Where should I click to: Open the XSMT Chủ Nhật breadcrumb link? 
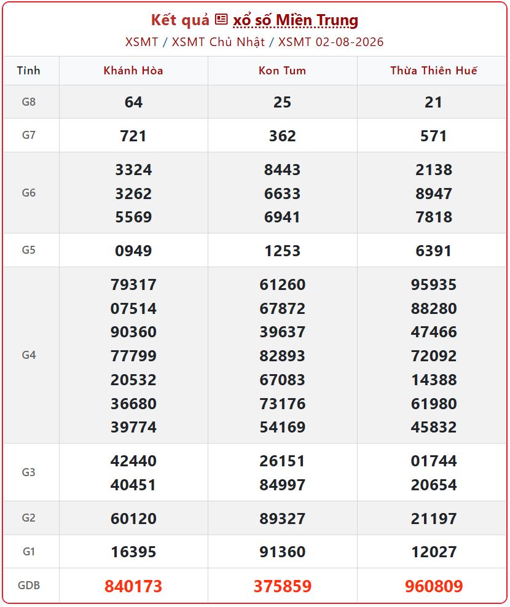[218, 42]
